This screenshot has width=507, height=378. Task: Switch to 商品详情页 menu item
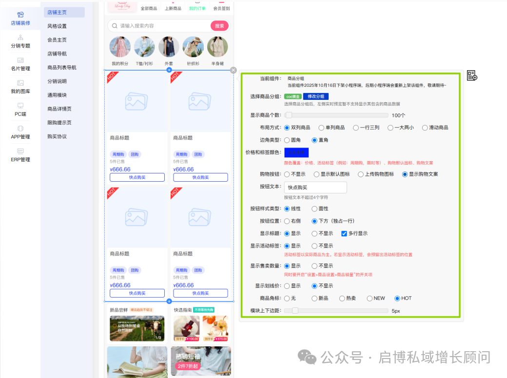point(59,109)
